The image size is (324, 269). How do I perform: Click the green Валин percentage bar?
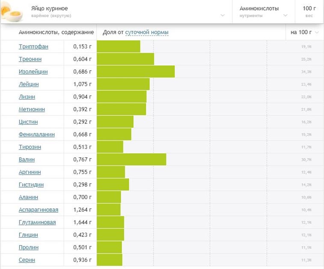(x=131, y=159)
